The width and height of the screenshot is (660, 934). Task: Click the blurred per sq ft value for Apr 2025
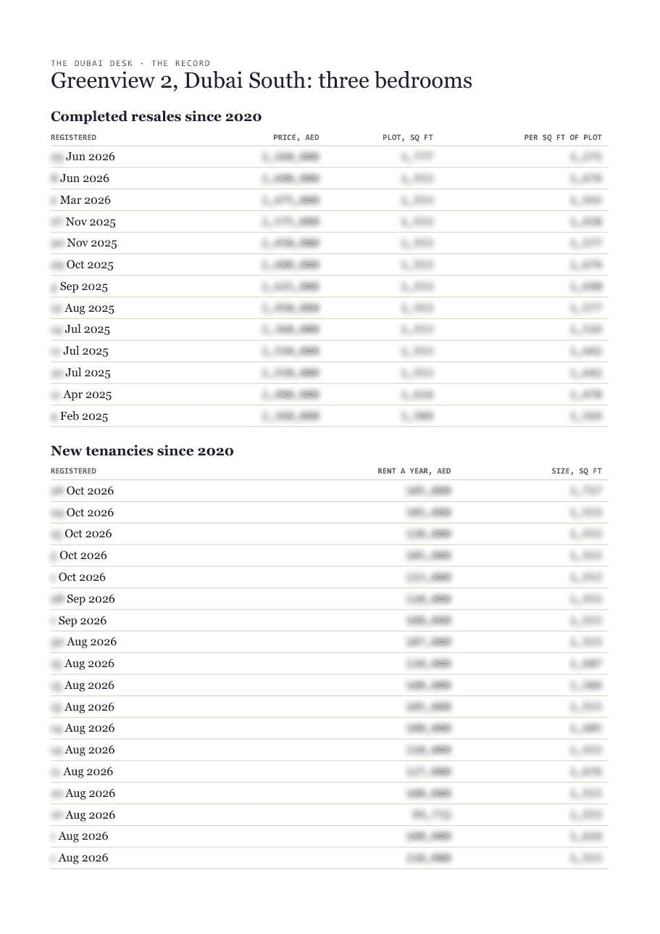click(585, 394)
